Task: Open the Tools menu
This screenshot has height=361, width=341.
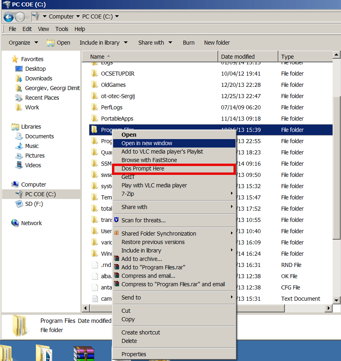Action: (62, 29)
